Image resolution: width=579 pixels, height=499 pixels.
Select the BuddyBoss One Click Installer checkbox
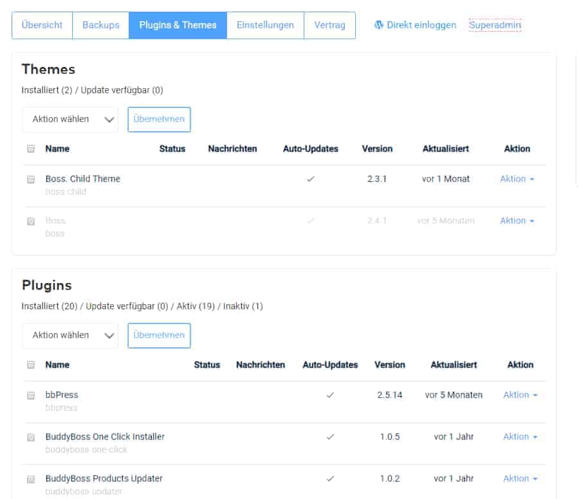tap(31, 438)
